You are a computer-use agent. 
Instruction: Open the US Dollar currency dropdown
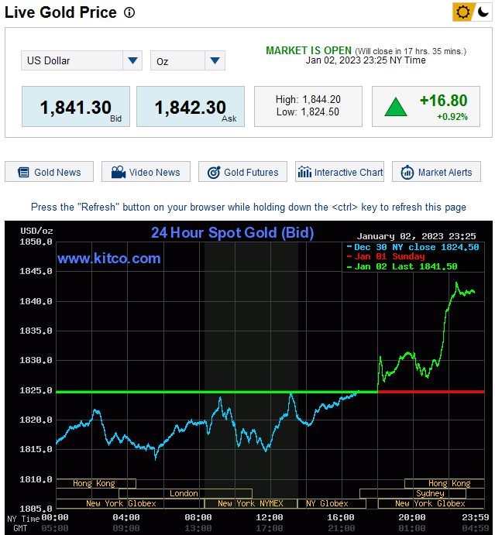[81, 60]
